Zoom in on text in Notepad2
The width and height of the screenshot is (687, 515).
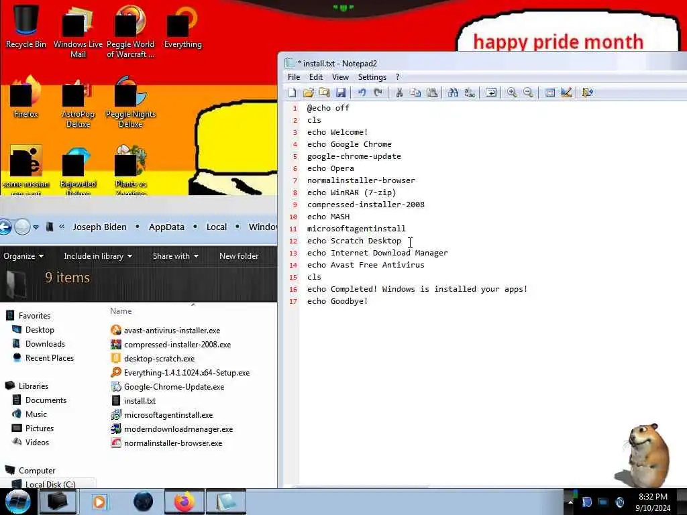512,93
